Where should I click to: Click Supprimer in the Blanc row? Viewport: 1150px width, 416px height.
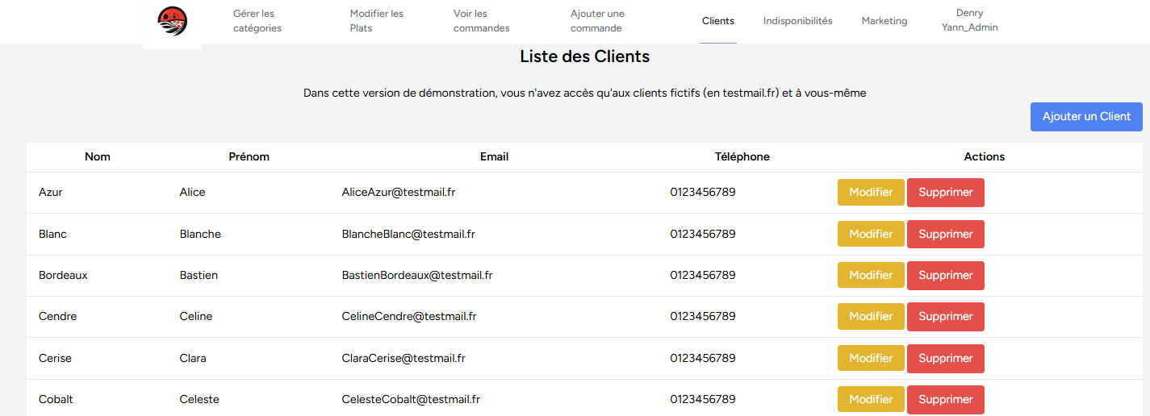(x=946, y=234)
